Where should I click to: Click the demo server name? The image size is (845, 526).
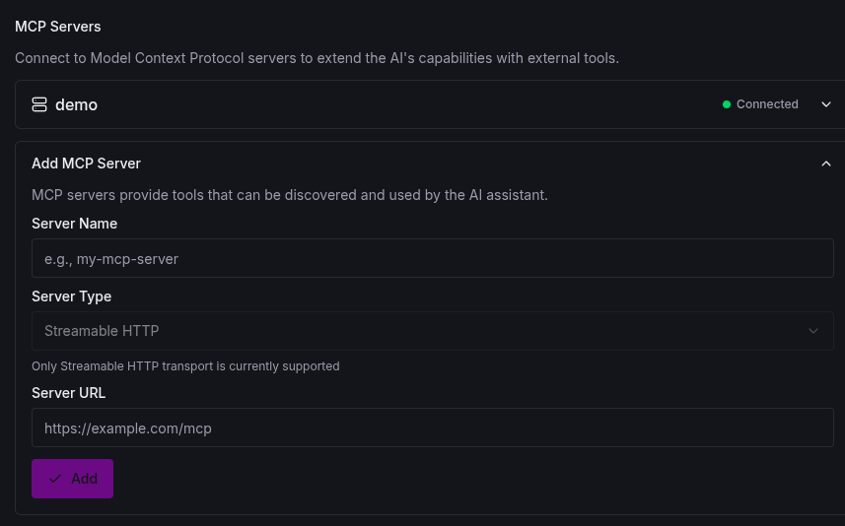coord(76,104)
